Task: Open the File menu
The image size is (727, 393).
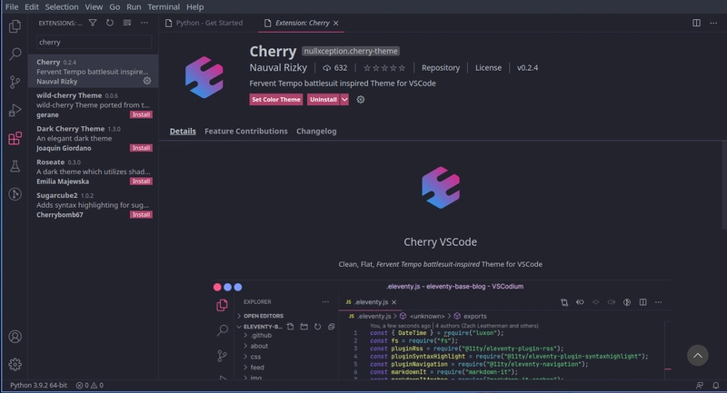Action: pos(12,7)
